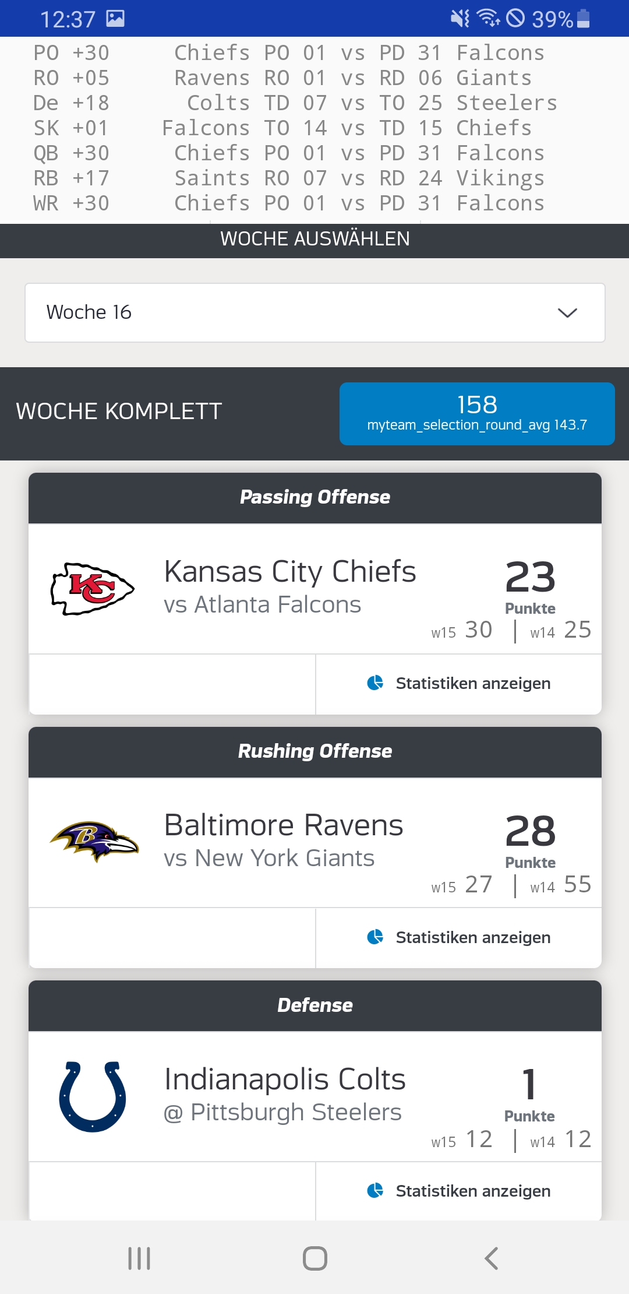Expand week selector using the chevron arrow
Image resolution: width=629 pixels, height=1294 pixels.
click(x=567, y=313)
